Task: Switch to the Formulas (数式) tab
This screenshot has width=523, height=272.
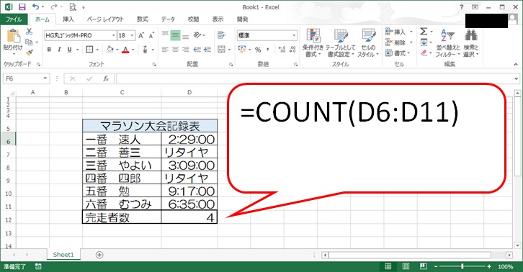Action: [143, 19]
